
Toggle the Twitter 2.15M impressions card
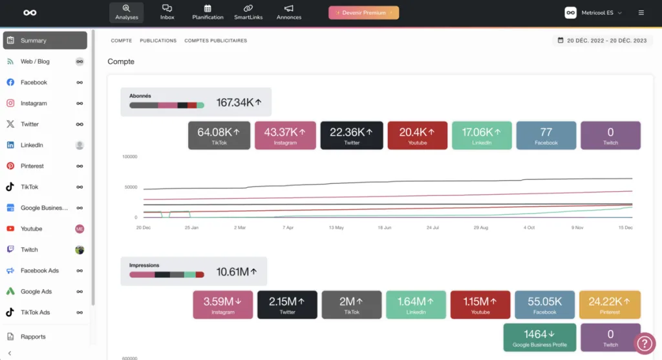pyautogui.click(x=287, y=305)
